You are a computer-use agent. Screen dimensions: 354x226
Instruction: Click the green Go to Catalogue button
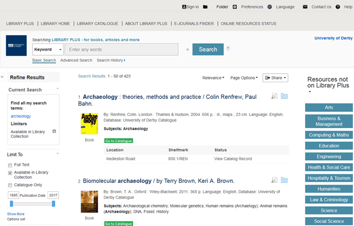click(118, 141)
